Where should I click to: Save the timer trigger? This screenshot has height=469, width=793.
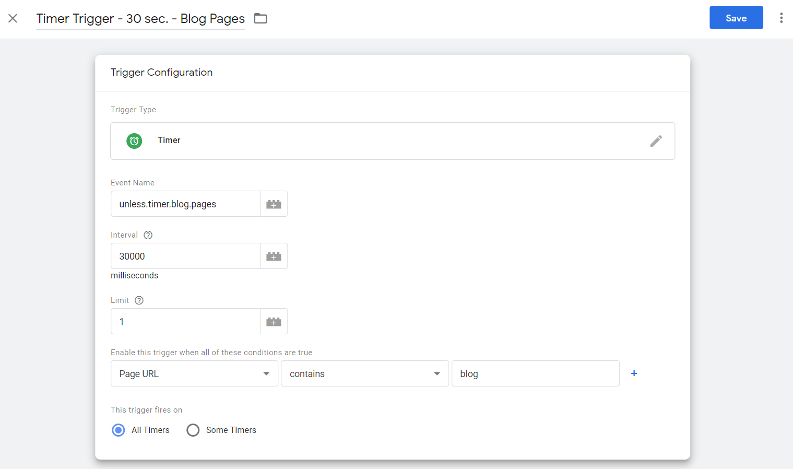[x=736, y=18]
